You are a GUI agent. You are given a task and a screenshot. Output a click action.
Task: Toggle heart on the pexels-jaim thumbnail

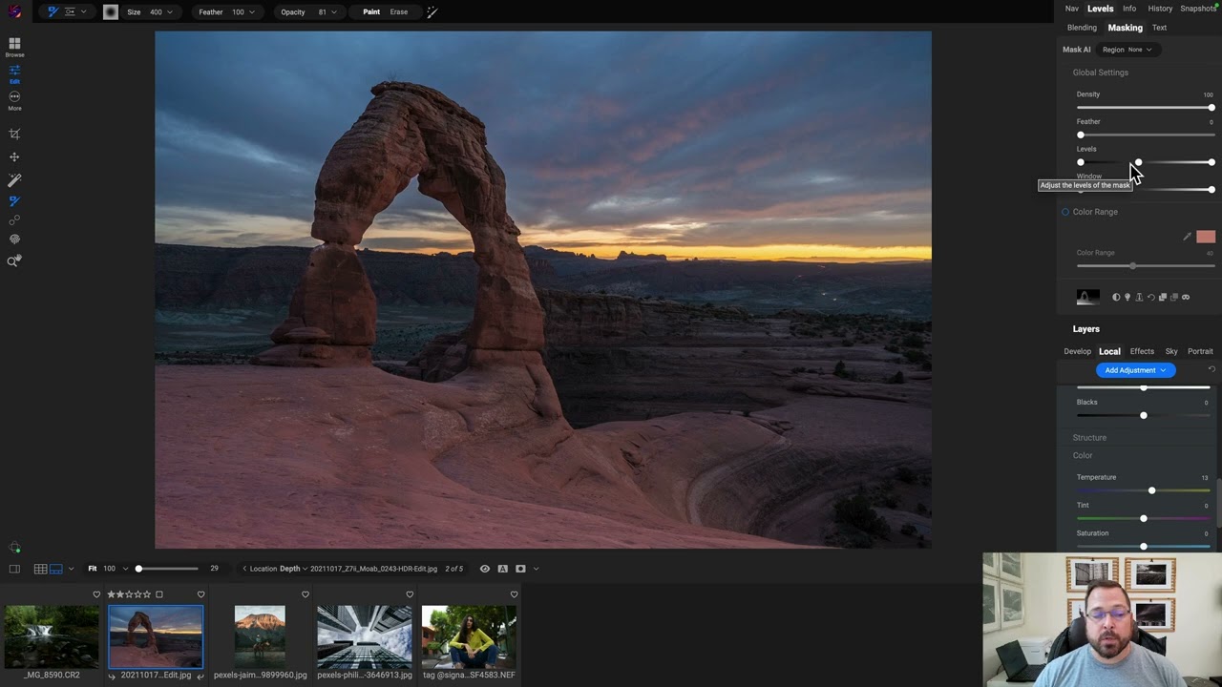[305, 594]
